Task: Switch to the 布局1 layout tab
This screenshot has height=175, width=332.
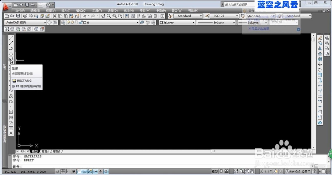Action: click(45, 151)
